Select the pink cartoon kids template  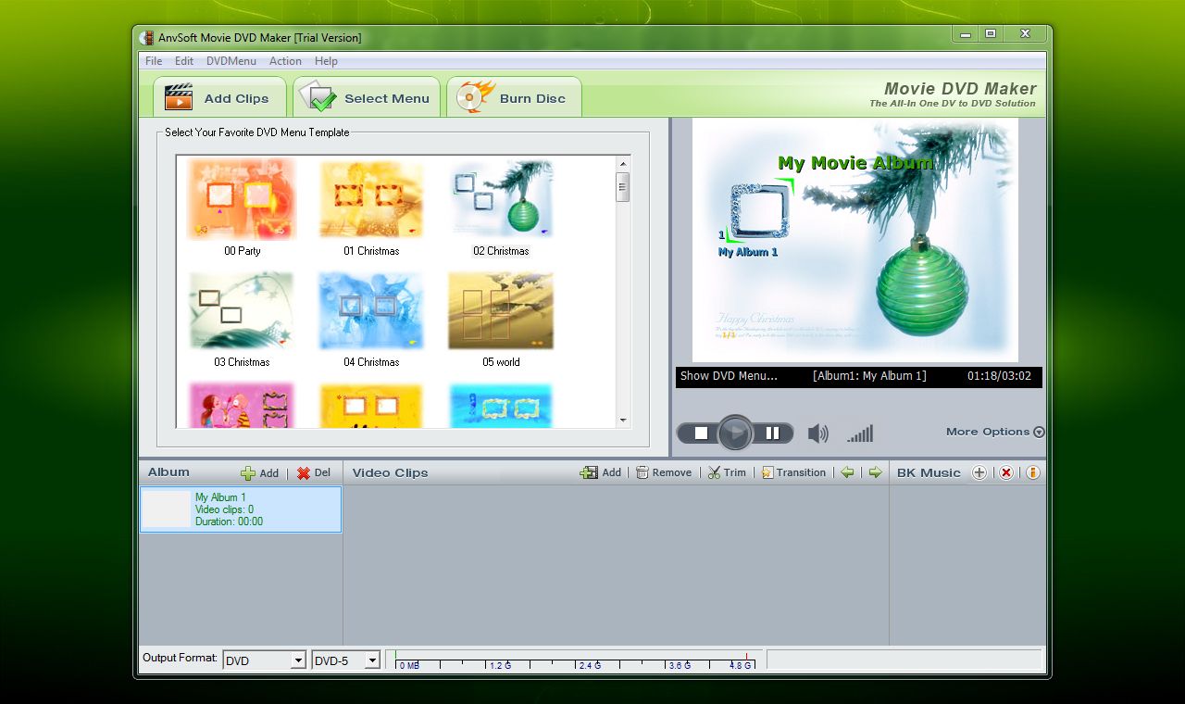pos(242,406)
